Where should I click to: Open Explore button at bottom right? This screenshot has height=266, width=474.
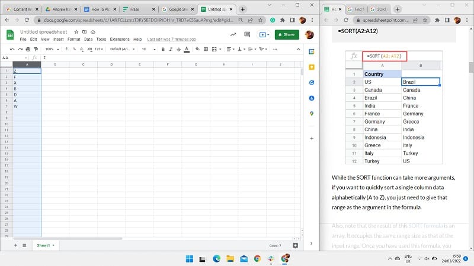295,245
